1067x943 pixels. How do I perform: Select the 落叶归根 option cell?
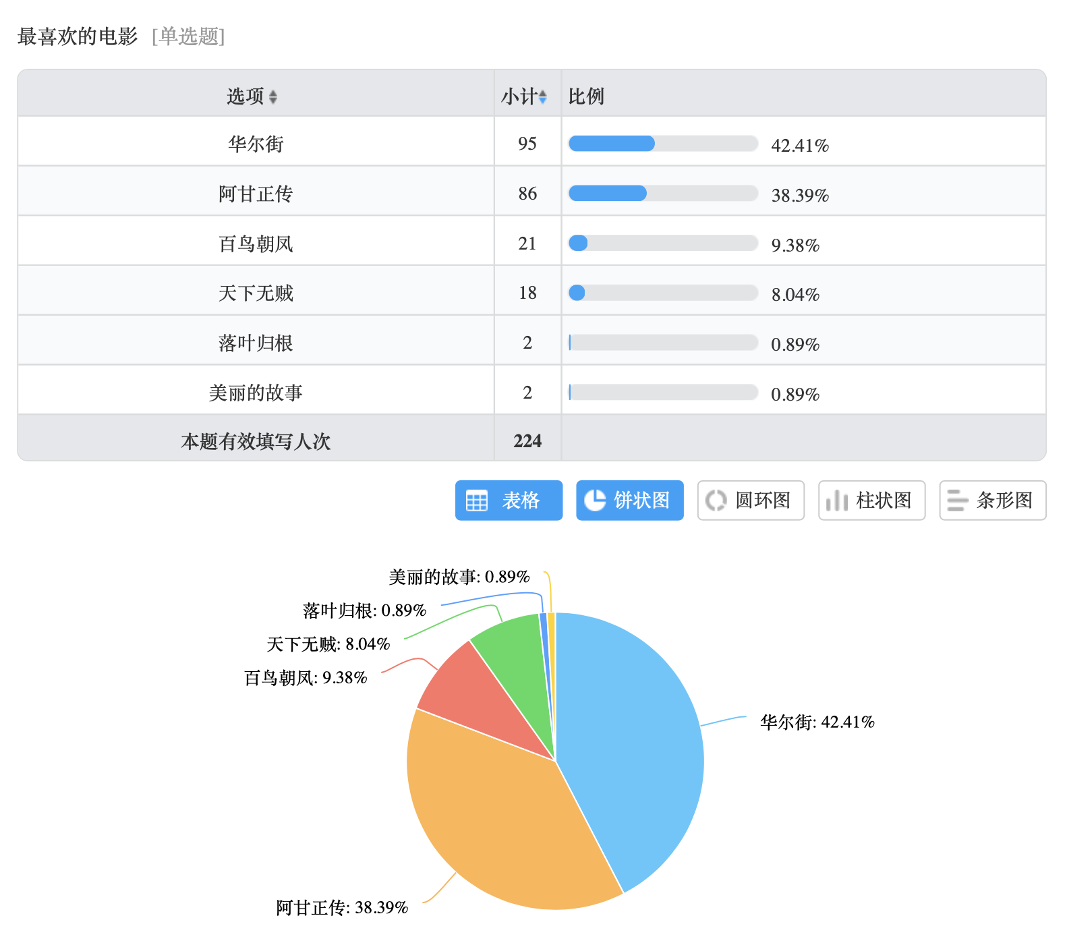tap(256, 341)
